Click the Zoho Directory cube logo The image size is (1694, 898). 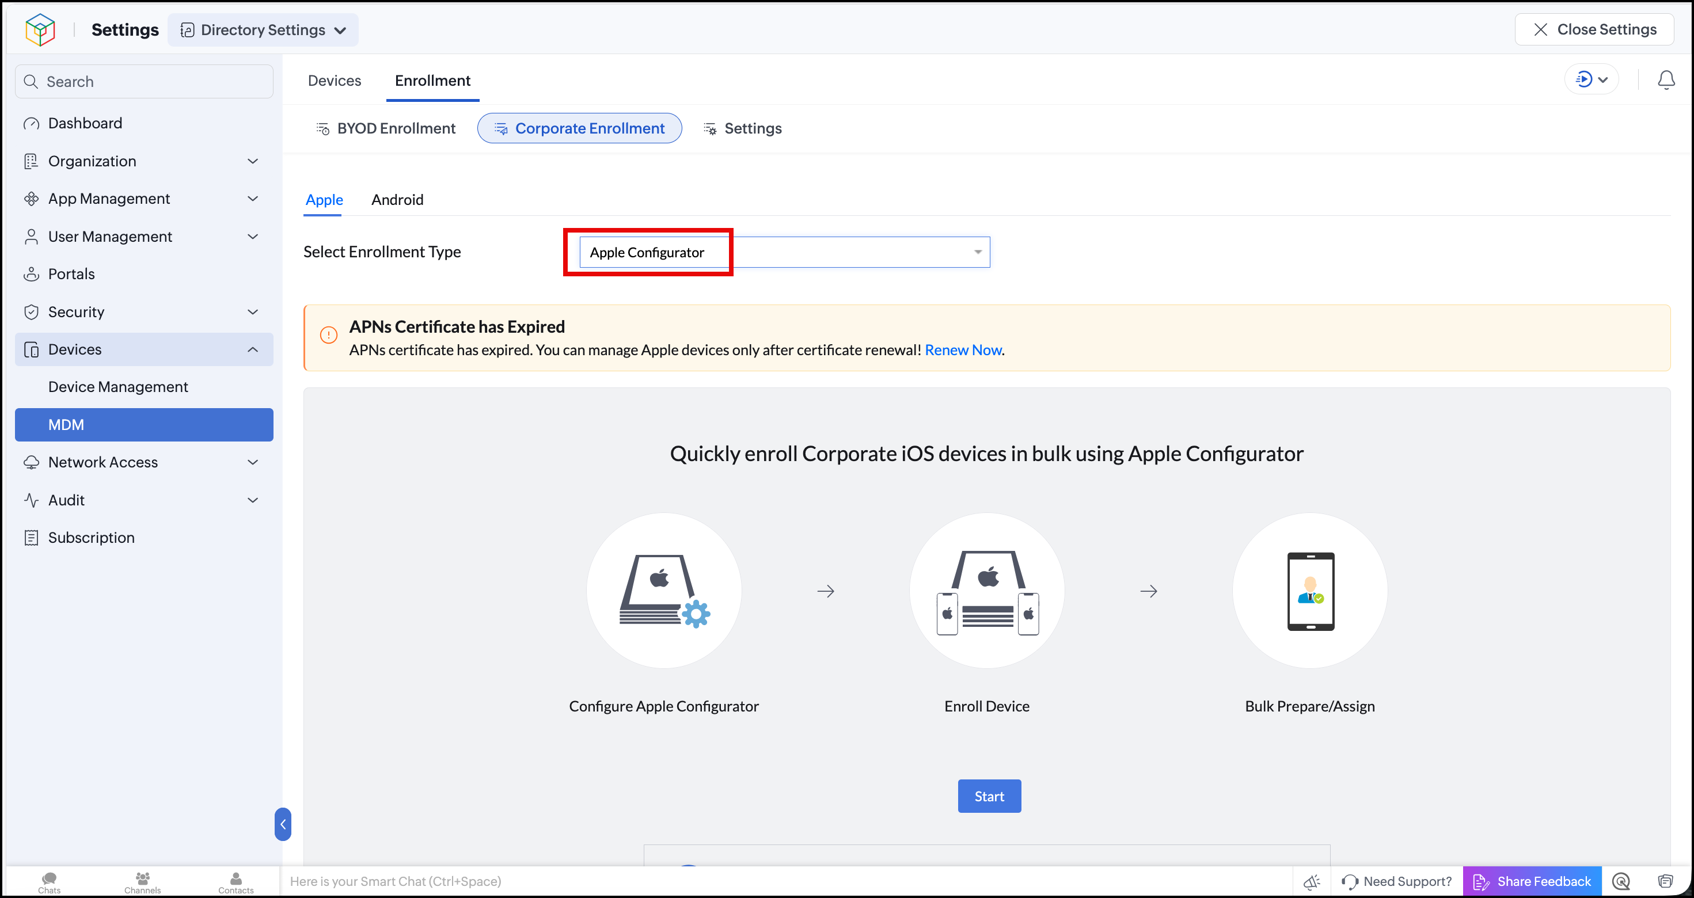40,29
